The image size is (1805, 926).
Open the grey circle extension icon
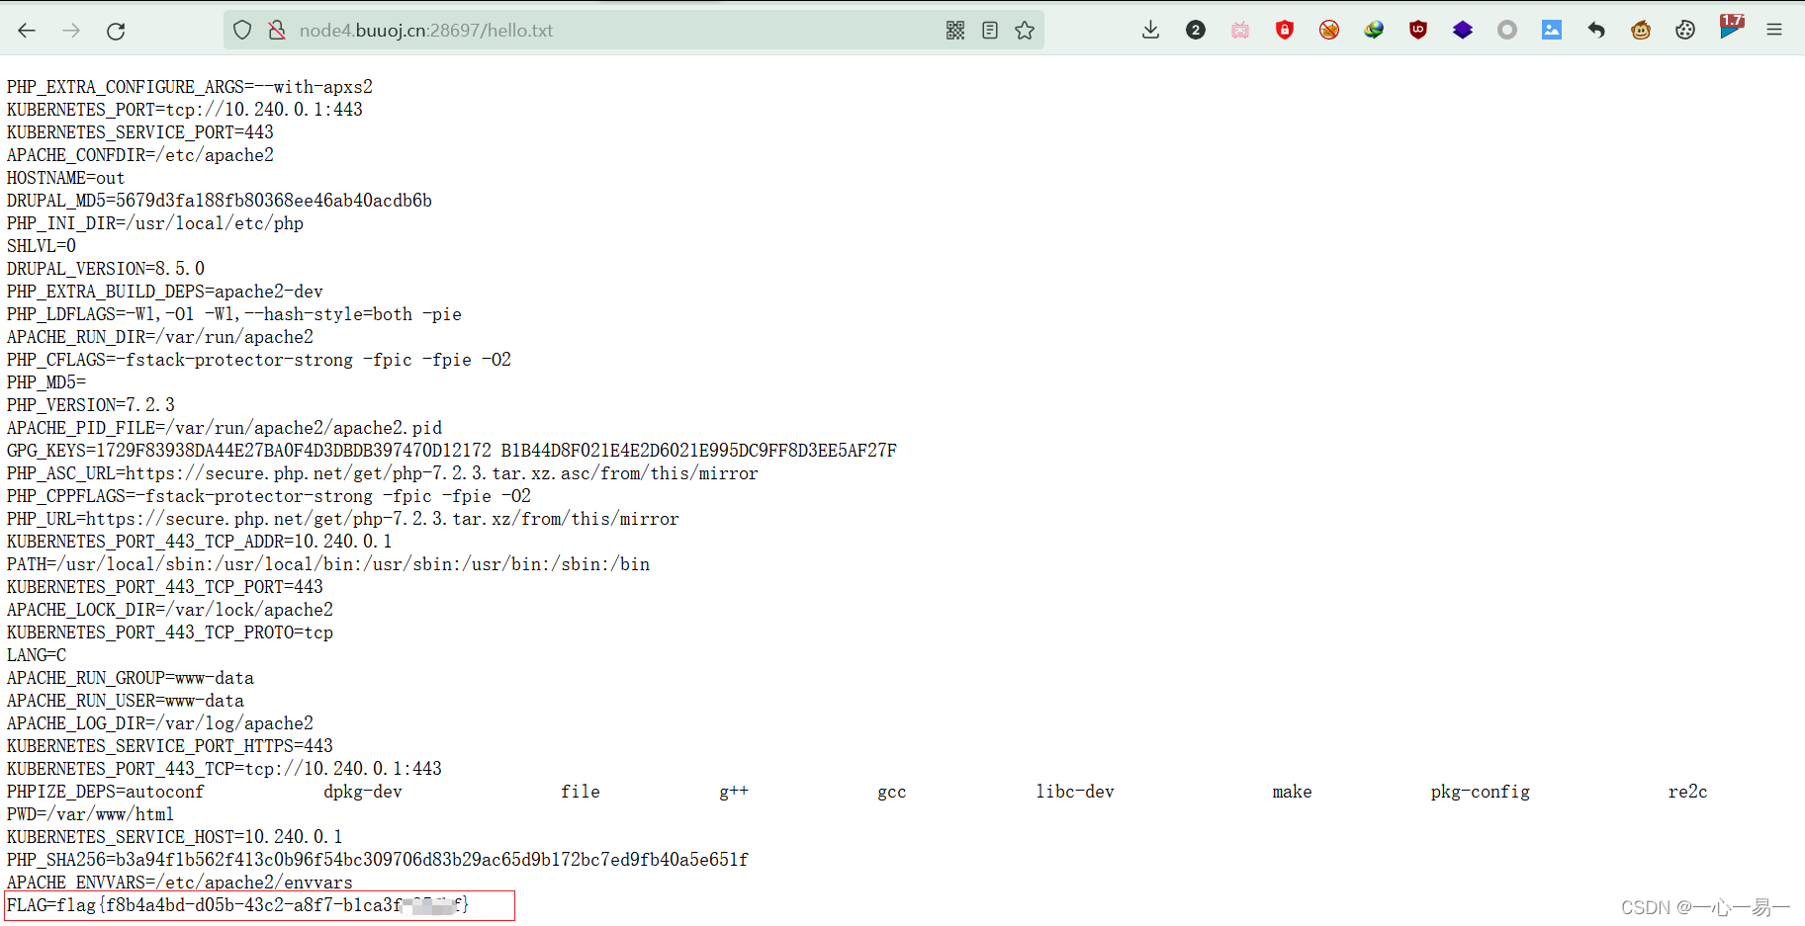[x=1507, y=31]
